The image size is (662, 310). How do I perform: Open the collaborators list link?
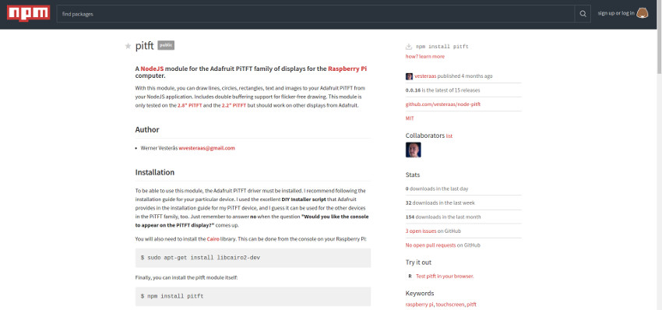[449, 136]
